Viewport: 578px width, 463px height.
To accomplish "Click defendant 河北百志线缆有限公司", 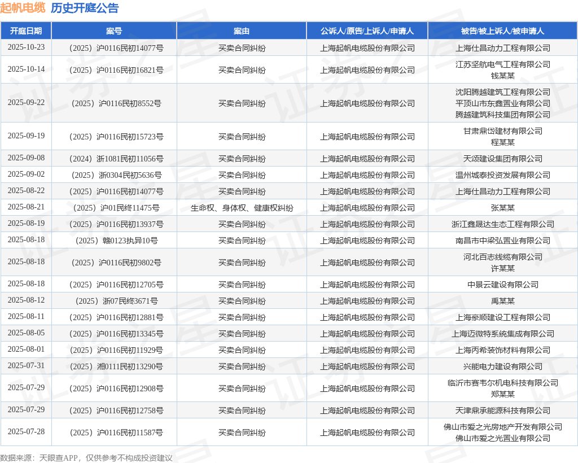I will pos(503,257).
